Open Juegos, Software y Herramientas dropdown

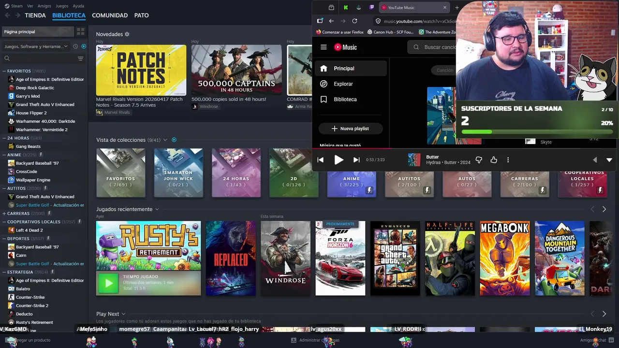click(x=36, y=46)
